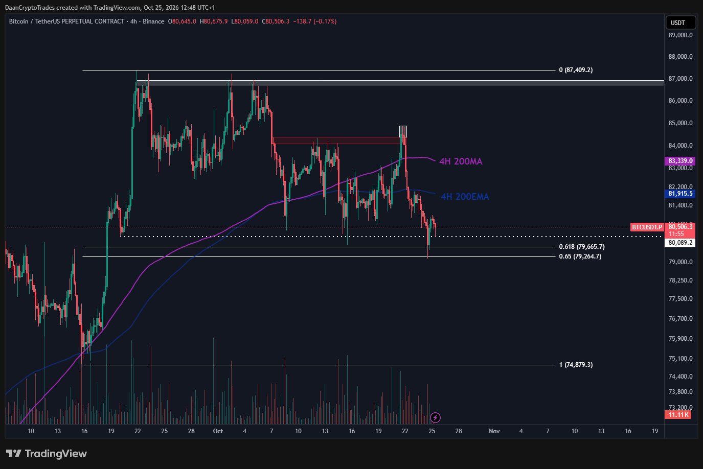Click the 86,000.0 price scale label
The height and width of the screenshot is (469, 703).
(681, 101)
